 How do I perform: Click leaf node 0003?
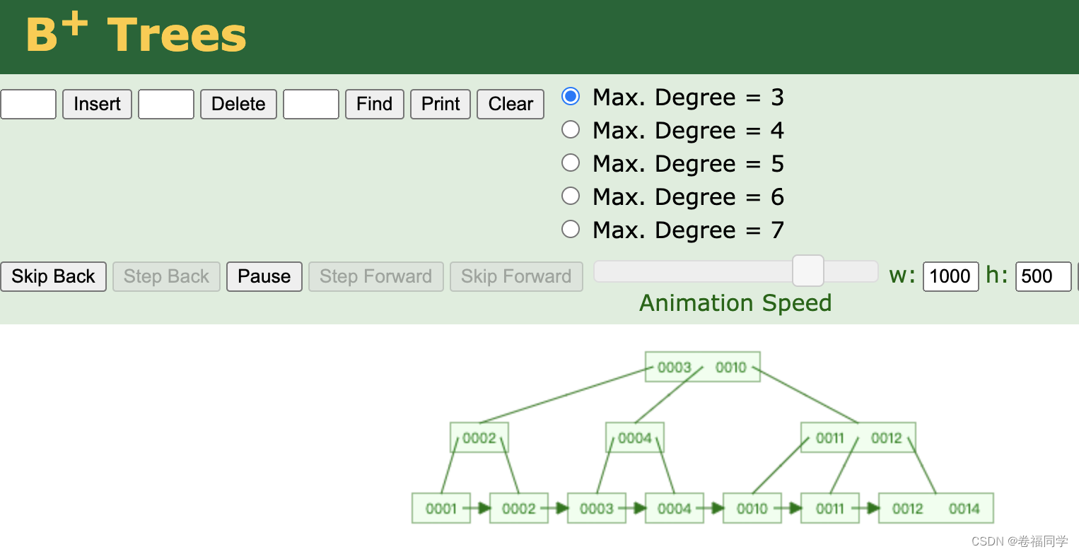[x=597, y=508]
